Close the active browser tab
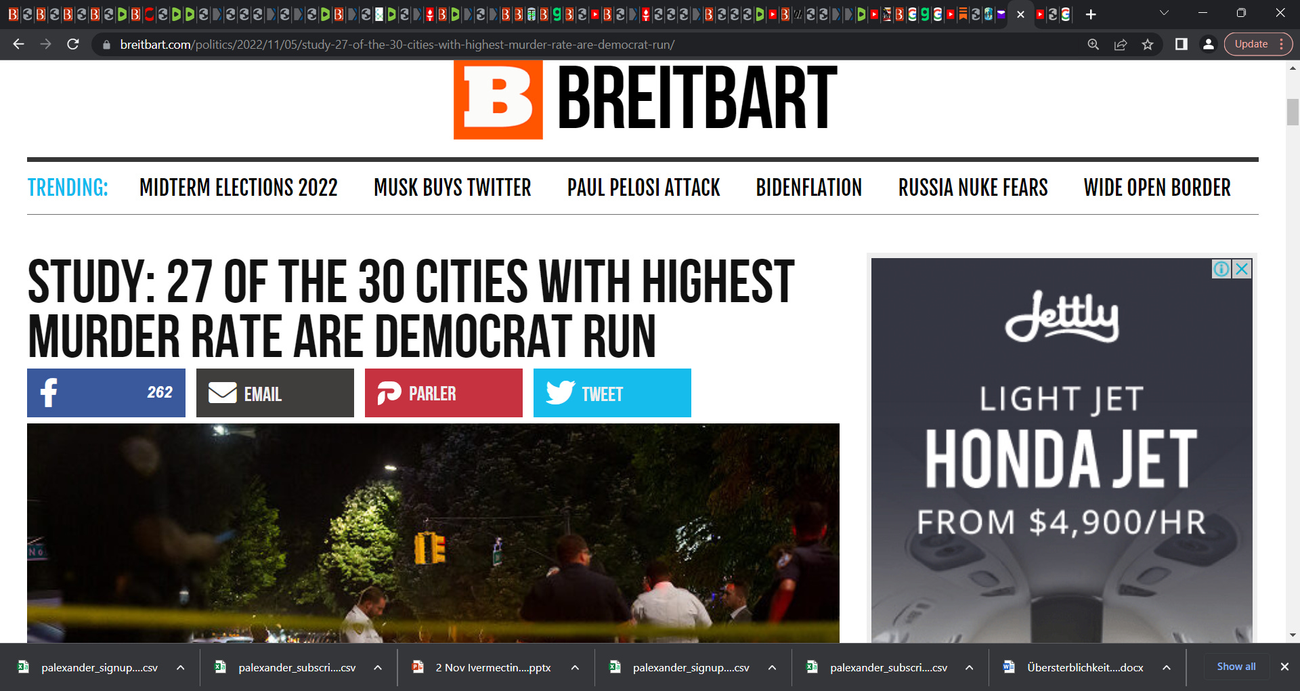 coord(1020,14)
